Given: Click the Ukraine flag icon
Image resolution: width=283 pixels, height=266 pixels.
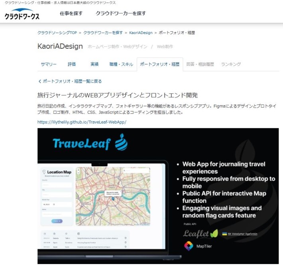Looking at the screenshot, I should [x=224, y=234].
